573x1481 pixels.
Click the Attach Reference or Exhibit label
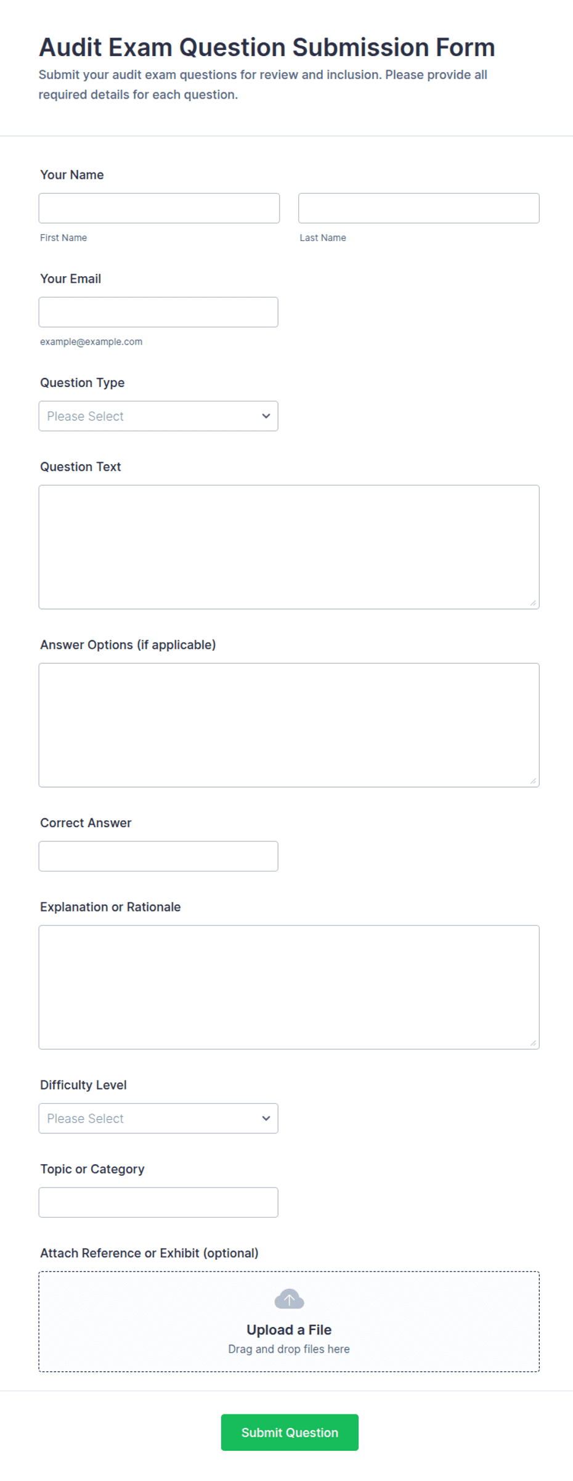149,1253
